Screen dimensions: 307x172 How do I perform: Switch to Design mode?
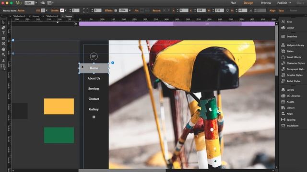coord(248,3)
